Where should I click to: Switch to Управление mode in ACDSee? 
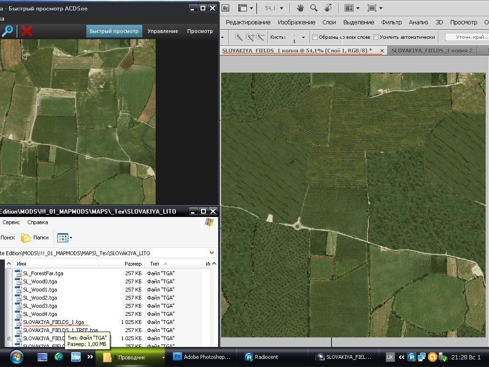coord(162,31)
